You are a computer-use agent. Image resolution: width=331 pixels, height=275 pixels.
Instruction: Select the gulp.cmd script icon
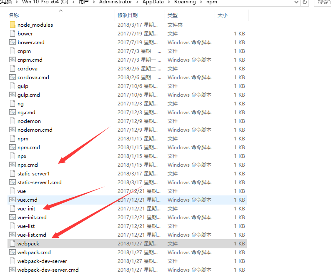[x=13, y=95]
